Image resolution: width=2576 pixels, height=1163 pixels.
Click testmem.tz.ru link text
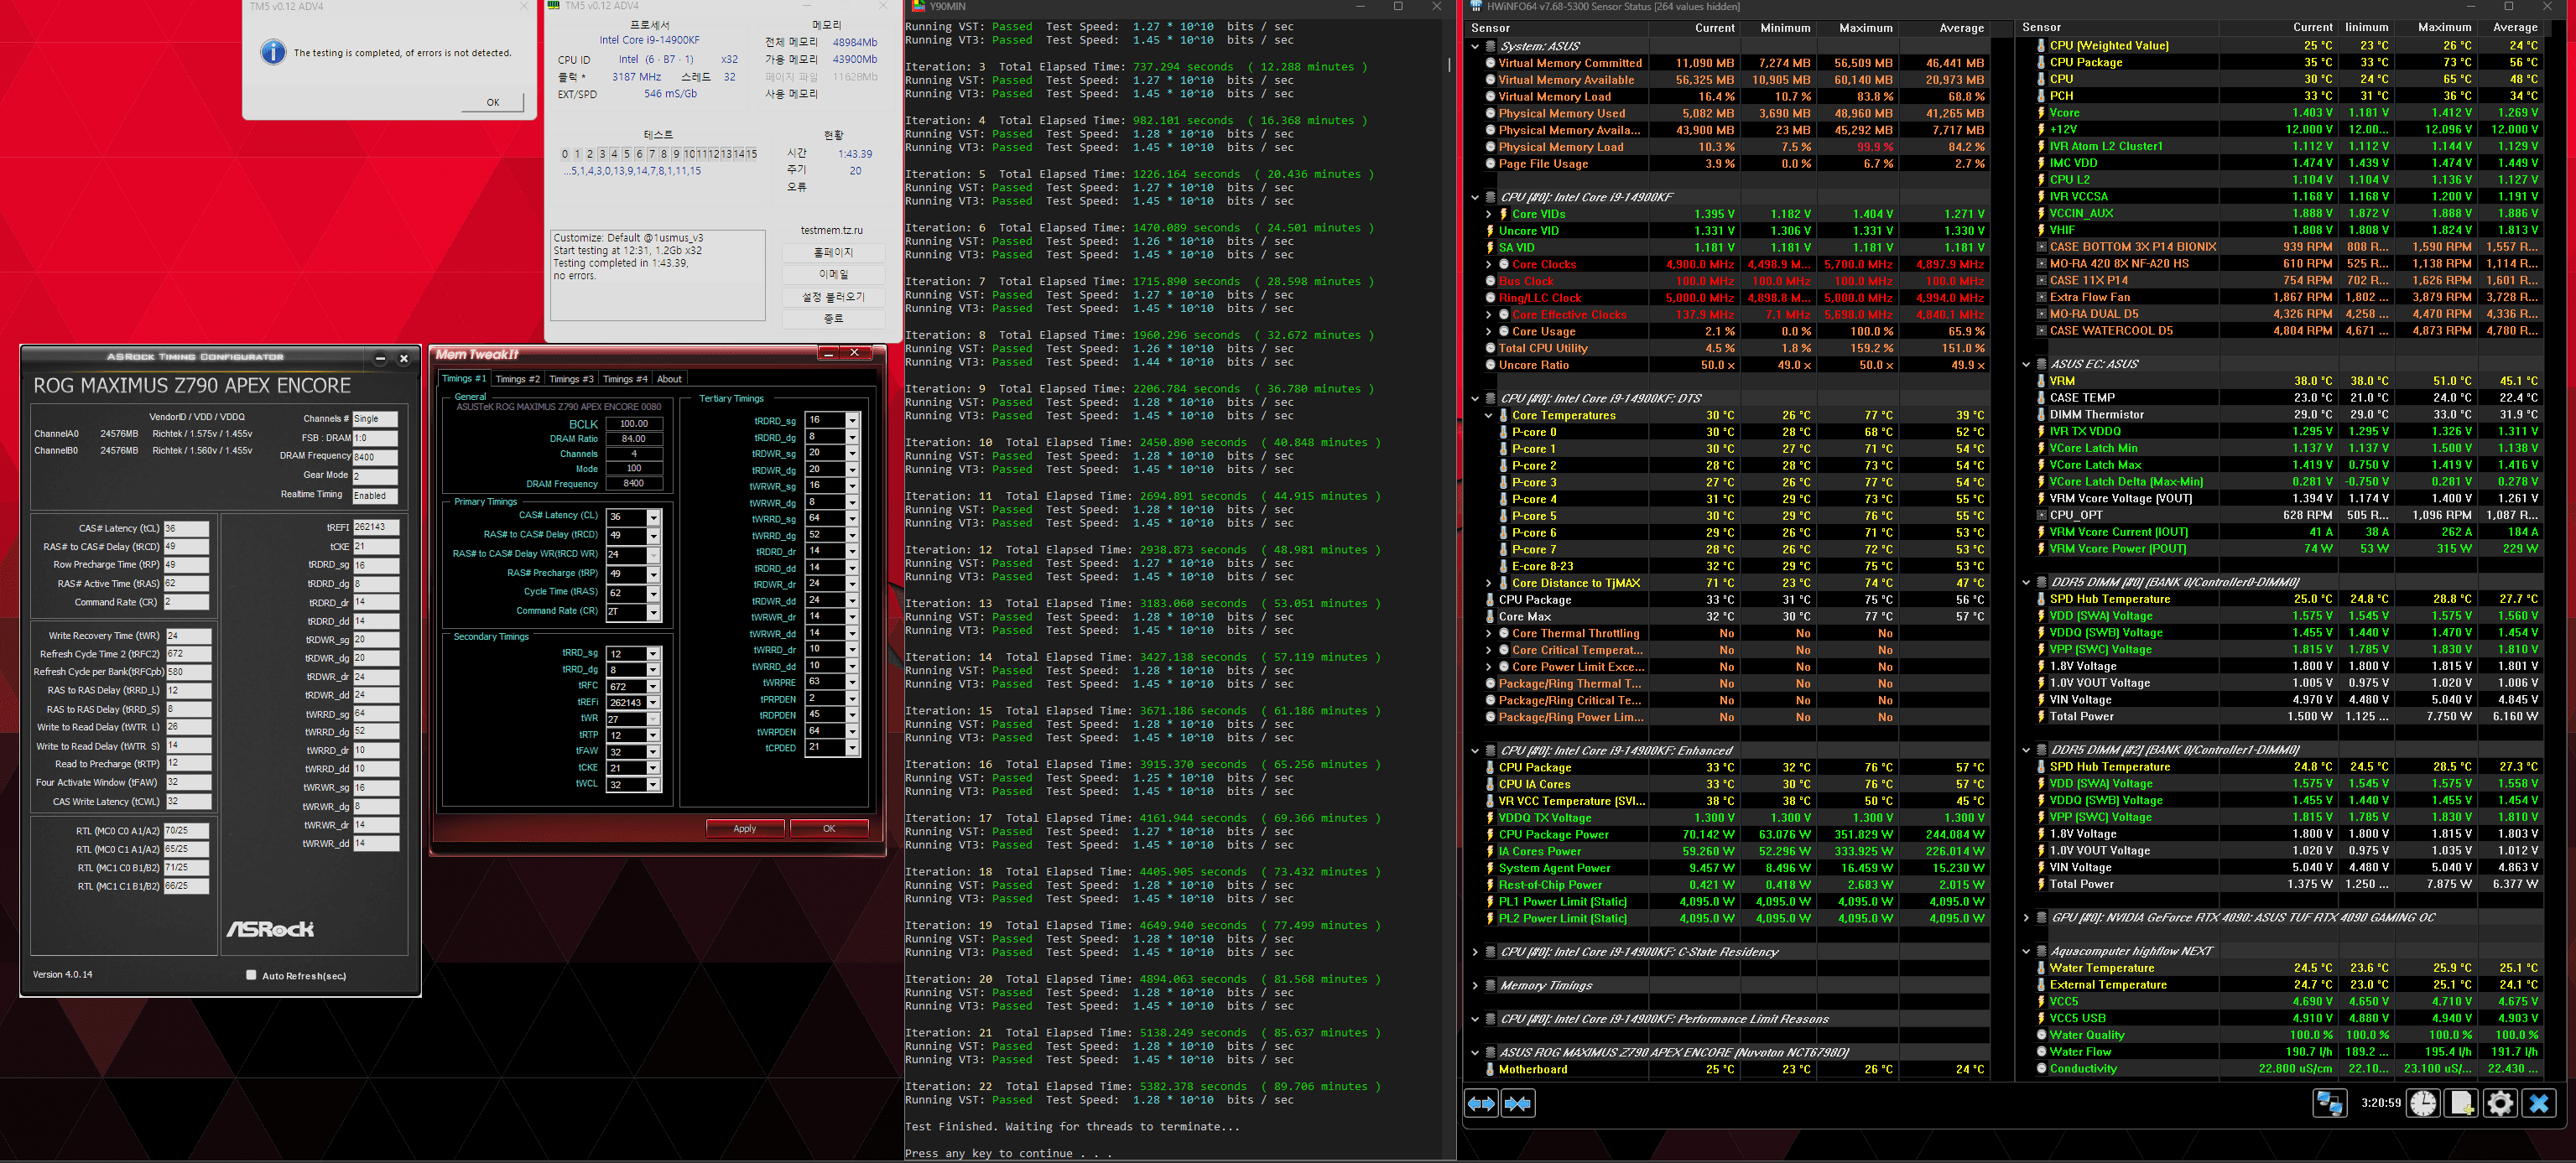(x=831, y=230)
